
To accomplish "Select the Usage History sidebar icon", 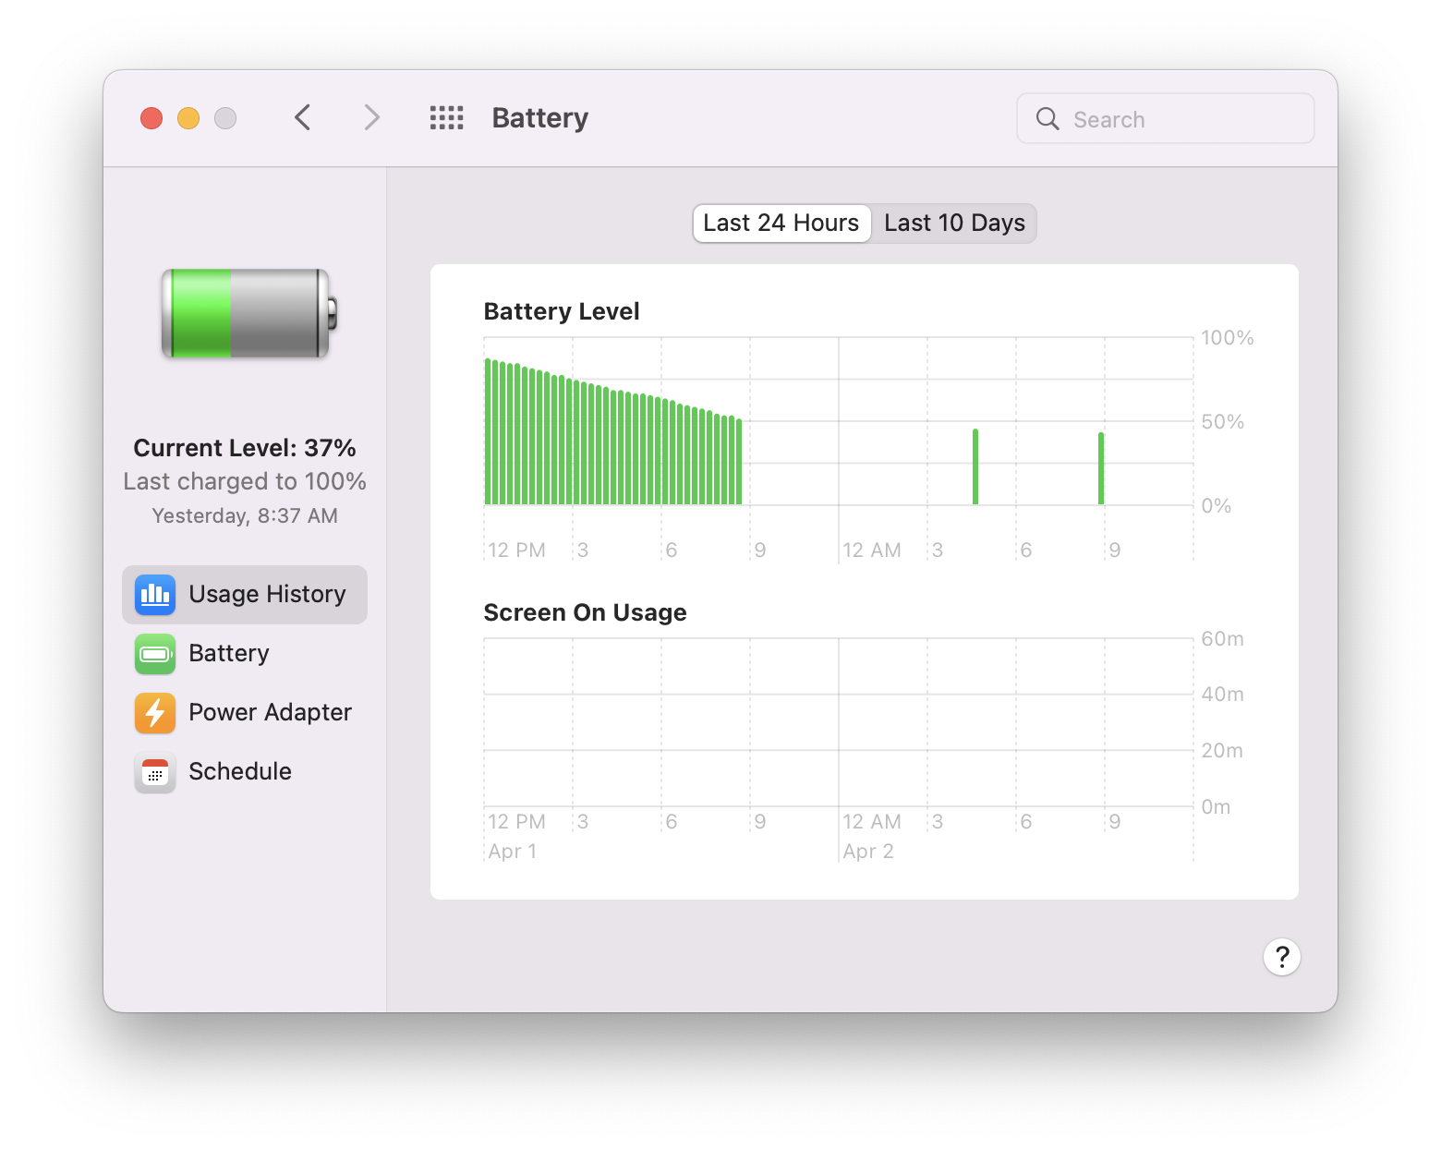I will [154, 595].
